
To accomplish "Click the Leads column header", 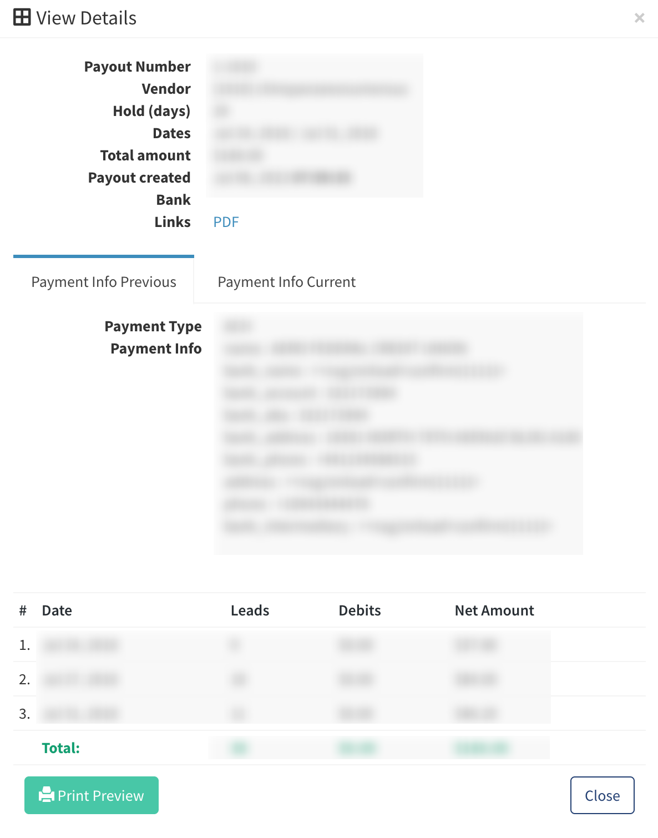I will click(x=250, y=610).
